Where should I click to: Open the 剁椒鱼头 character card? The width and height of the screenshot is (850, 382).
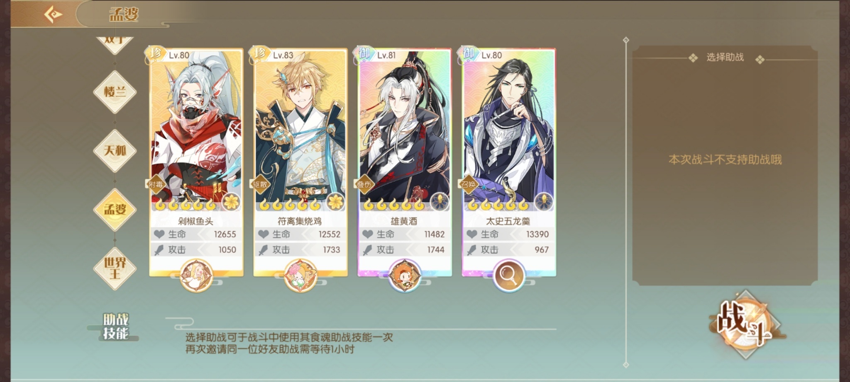[x=196, y=162]
